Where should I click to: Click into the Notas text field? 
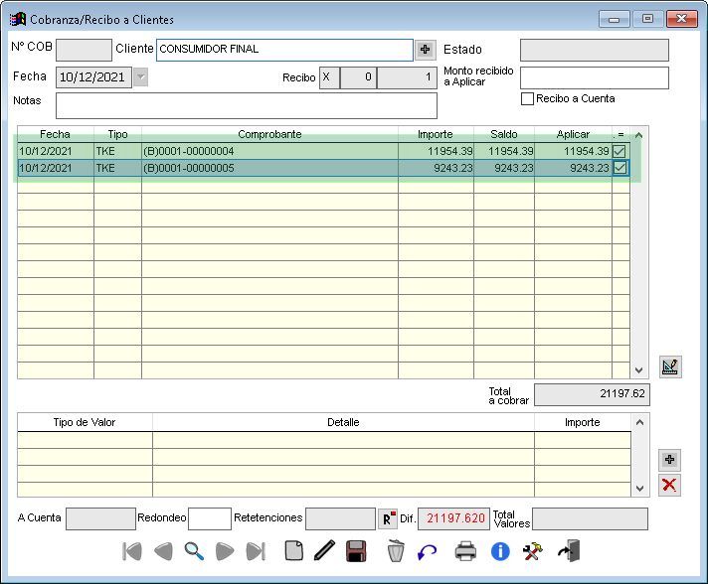pyautogui.click(x=246, y=105)
